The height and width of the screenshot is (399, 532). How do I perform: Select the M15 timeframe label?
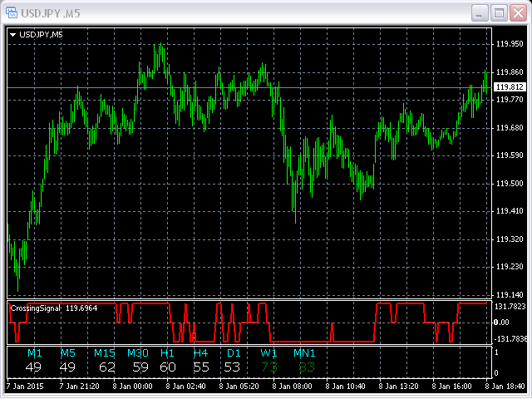tap(105, 353)
